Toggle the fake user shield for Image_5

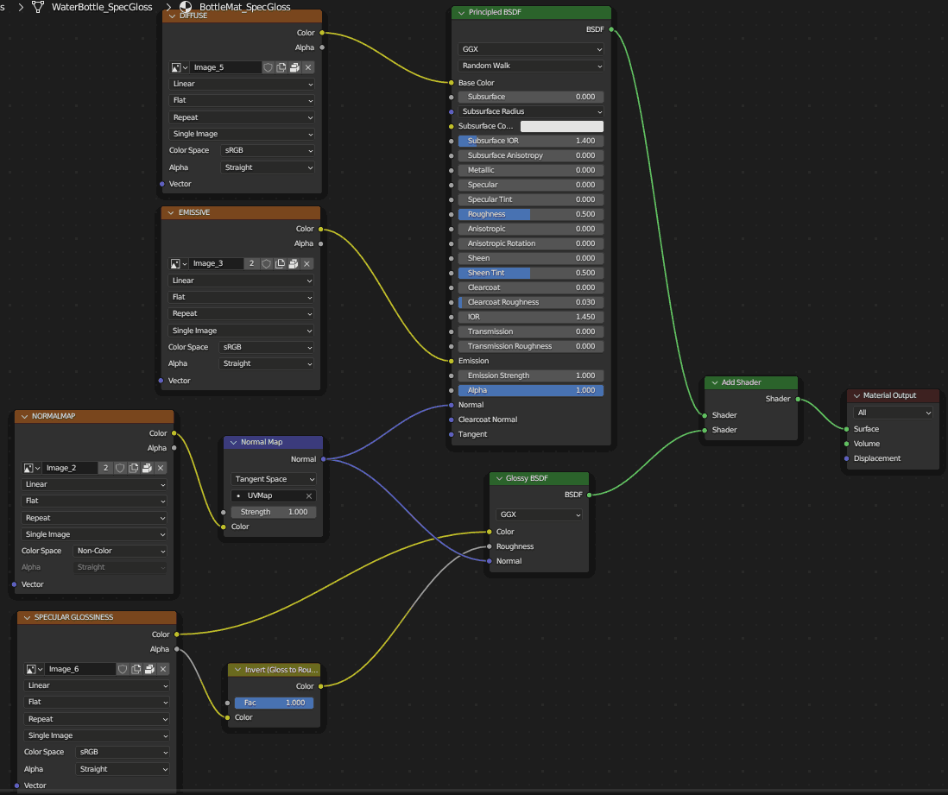[268, 67]
